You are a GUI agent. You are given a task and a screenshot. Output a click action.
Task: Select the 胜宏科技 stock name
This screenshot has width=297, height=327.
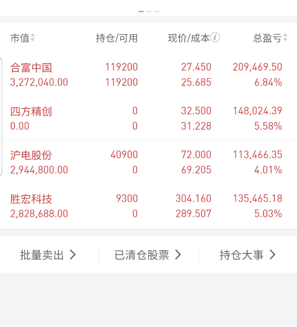click(31, 199)
